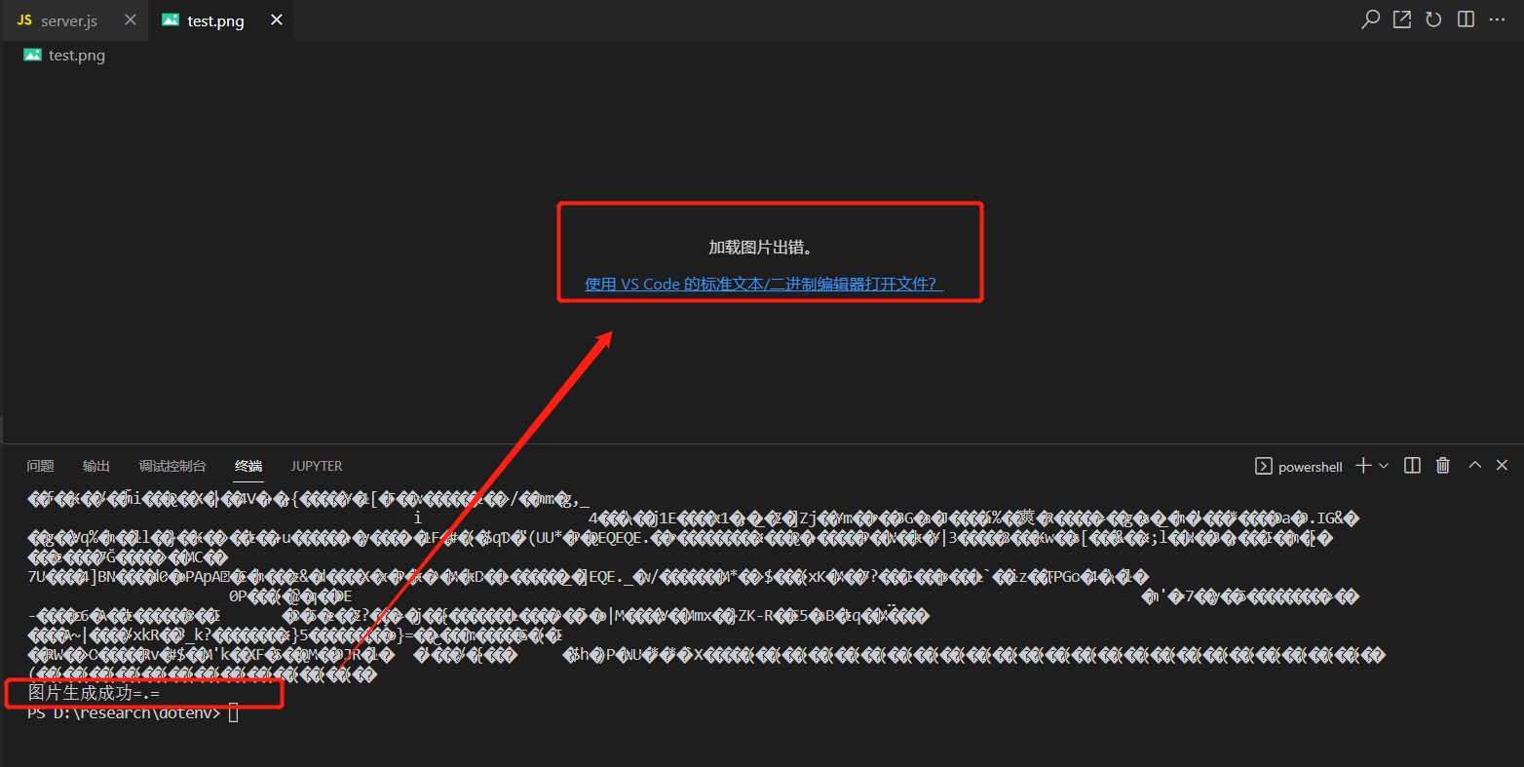The image size is (1524, 767).
Task: Click the 加载图片出错 error message
Action: [x=761, y=248]
